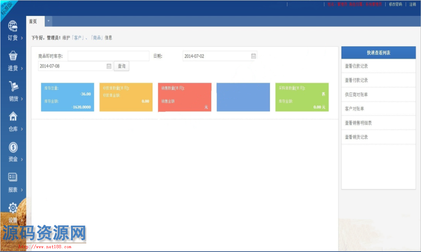Image resolution: width=421 pixels, height=252 pixels.
Task: Select the 销货 (Sales) cart icon
Action: pyautogui.click(x=13, y=87)
